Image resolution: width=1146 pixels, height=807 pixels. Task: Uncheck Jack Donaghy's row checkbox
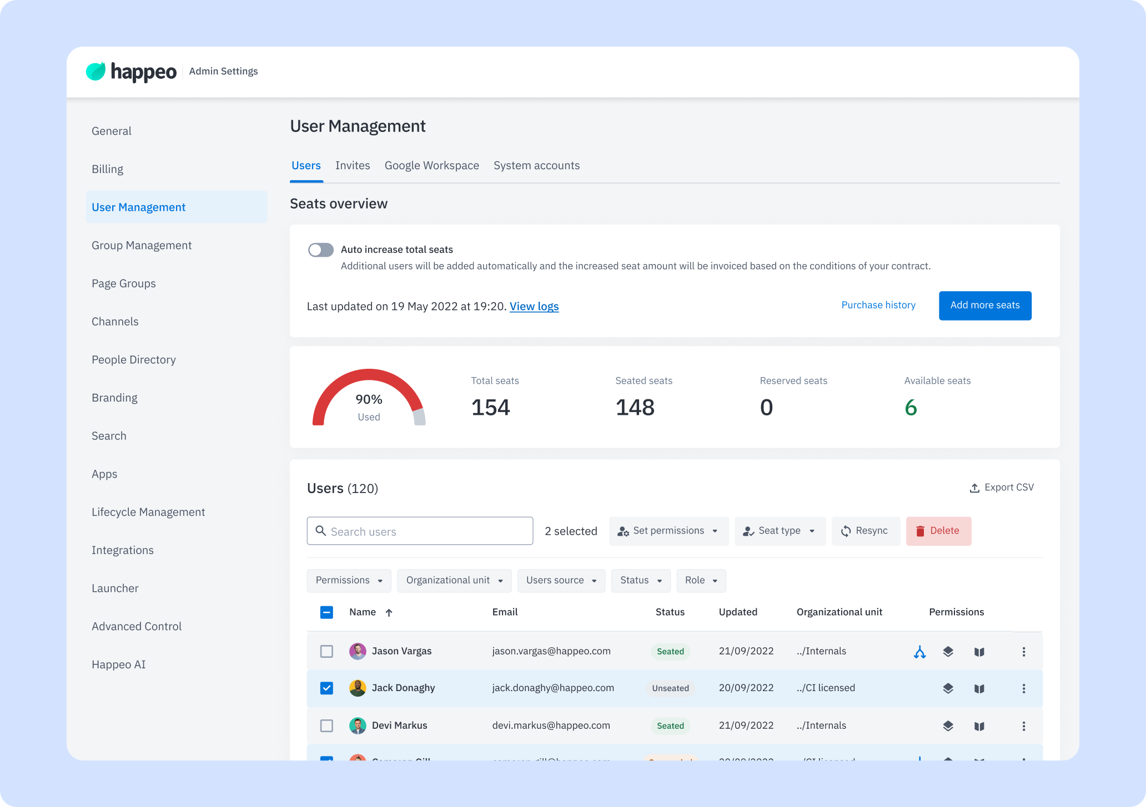point(326,688)
